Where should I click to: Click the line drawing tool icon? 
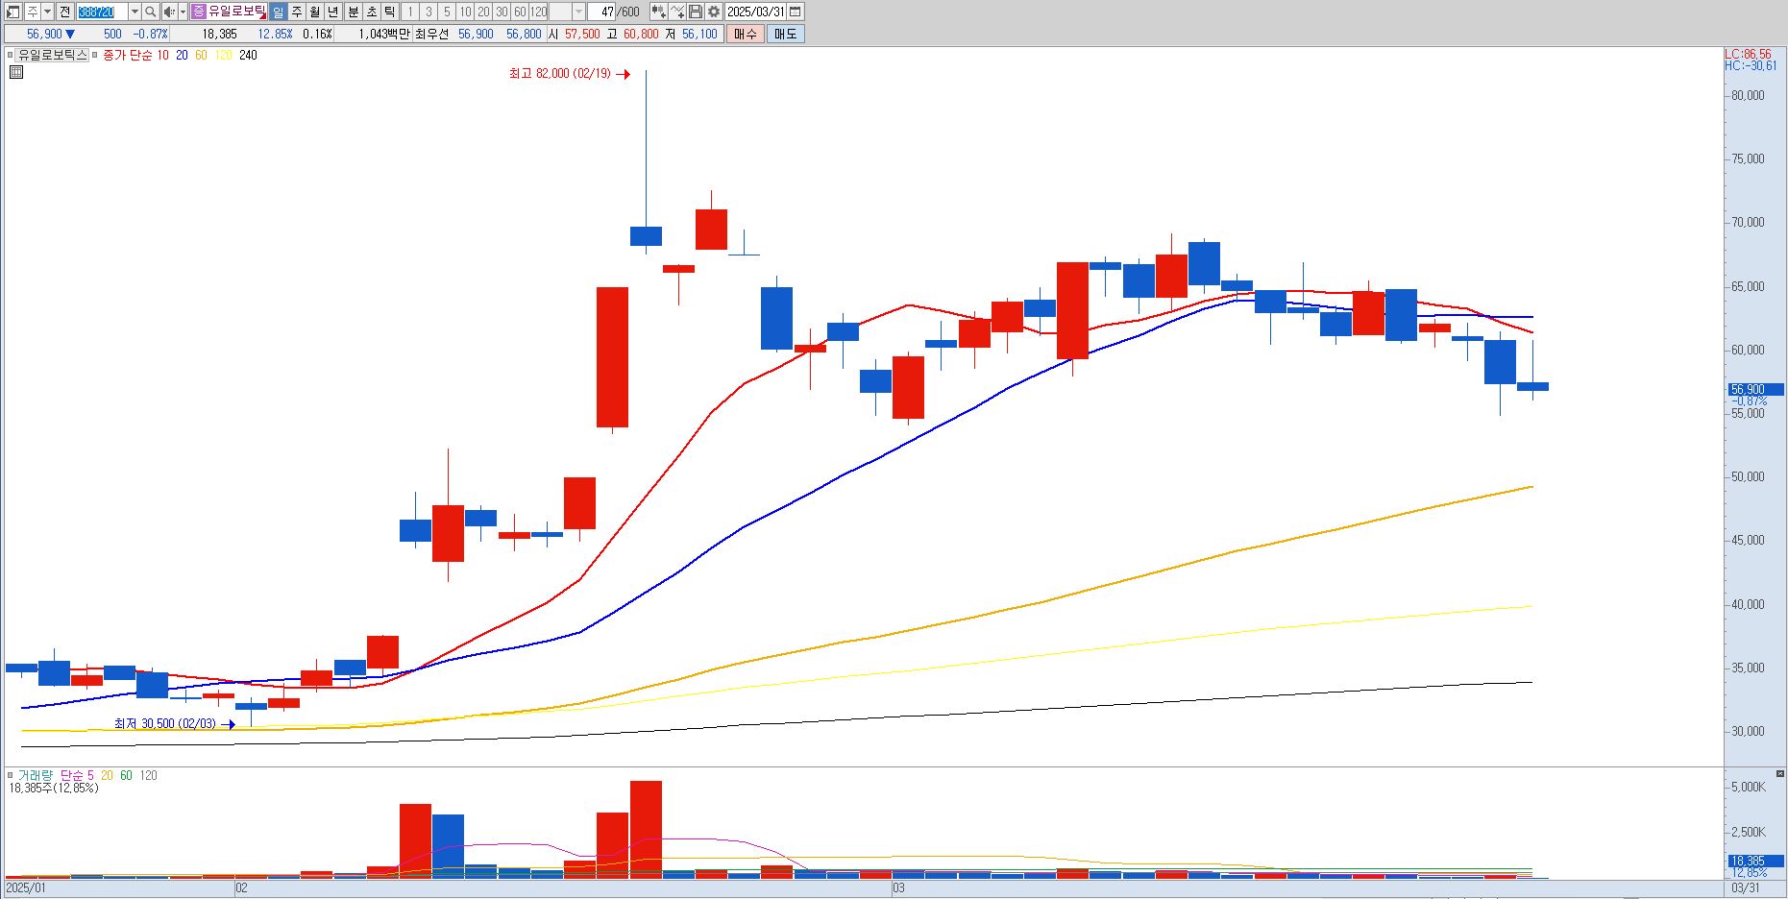(677, 12)
